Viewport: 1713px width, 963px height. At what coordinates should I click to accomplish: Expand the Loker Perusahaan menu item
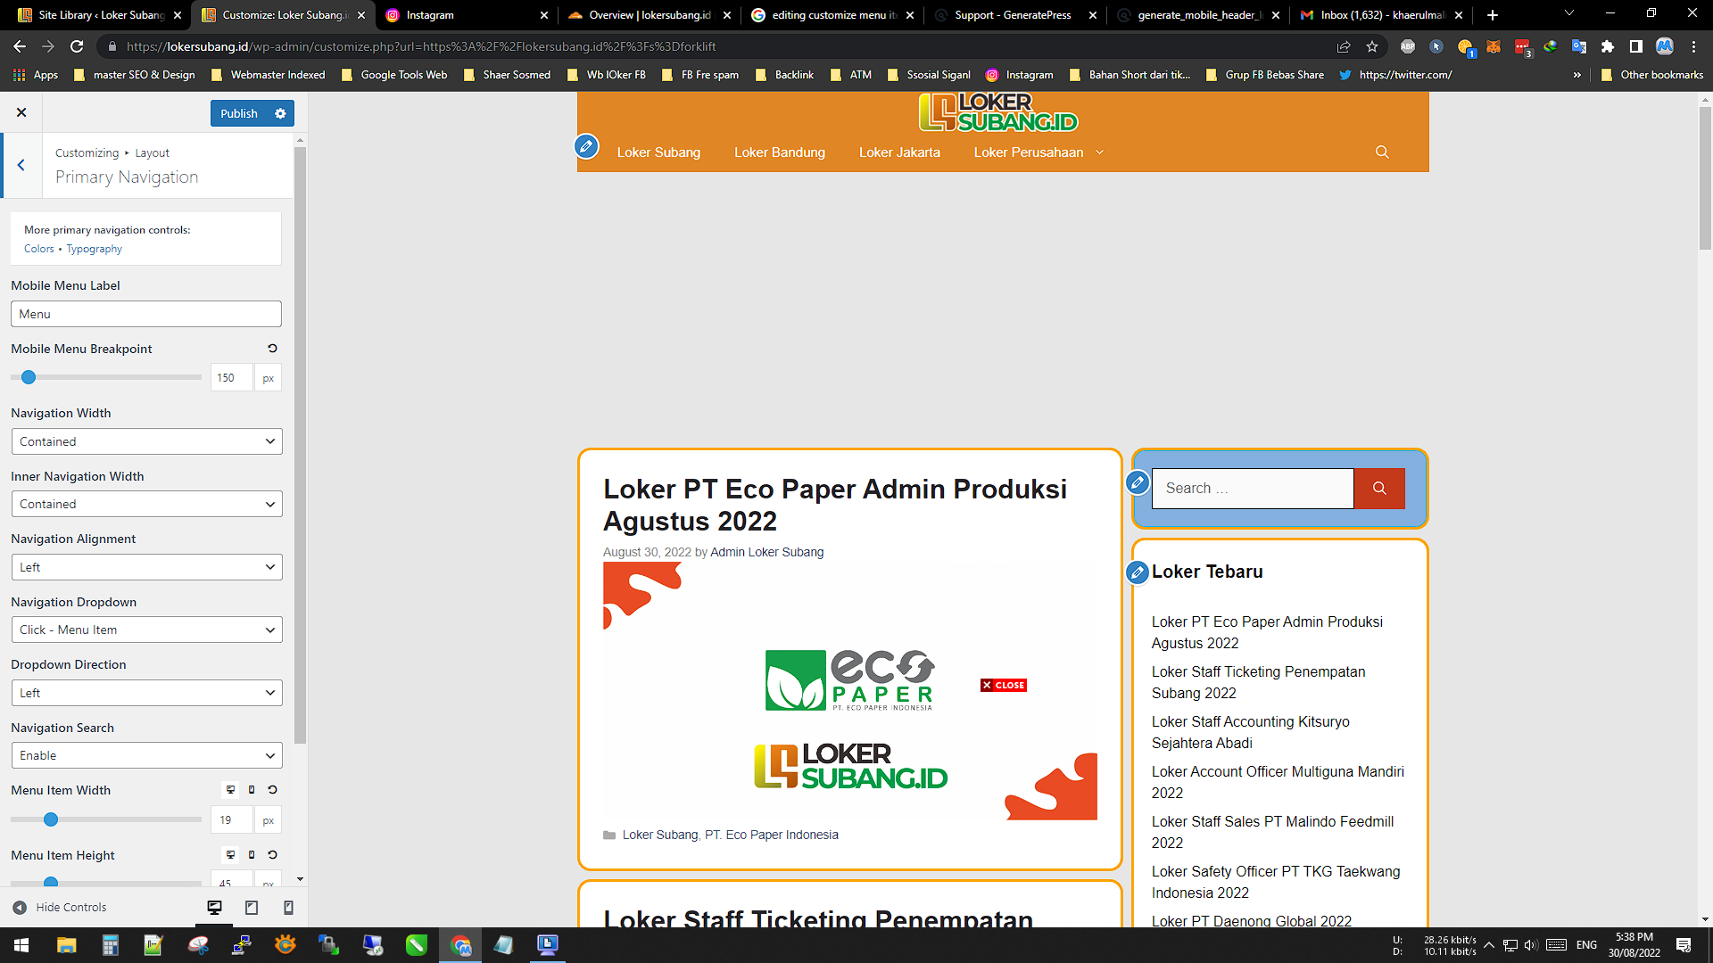click(1039, 152)
